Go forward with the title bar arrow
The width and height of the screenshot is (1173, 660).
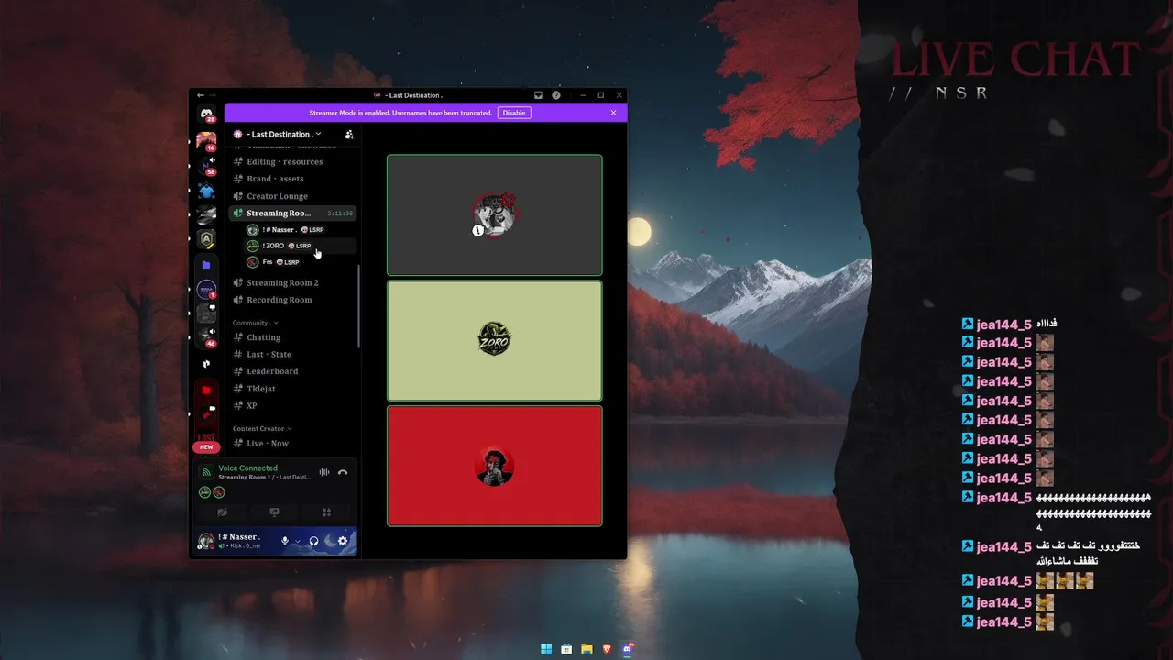pyautogui.click(x=213, y=95)
